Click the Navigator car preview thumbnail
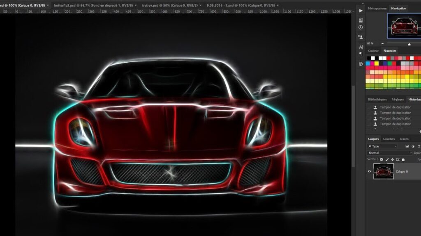Image resolution: width=421 pixels, height=236 pixels. point(404,26)
